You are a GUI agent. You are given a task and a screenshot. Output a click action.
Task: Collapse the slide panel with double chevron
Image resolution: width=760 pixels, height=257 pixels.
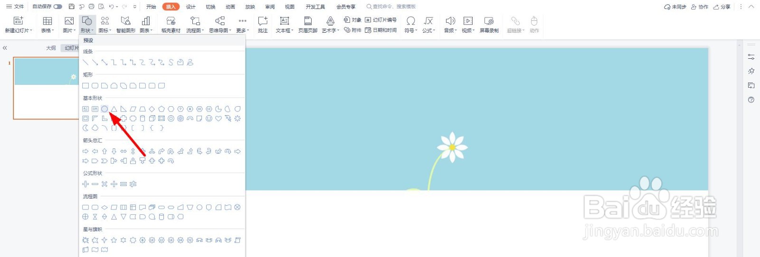coord(5,48)
